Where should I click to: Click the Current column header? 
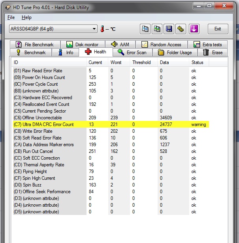[x=97, y=62]
